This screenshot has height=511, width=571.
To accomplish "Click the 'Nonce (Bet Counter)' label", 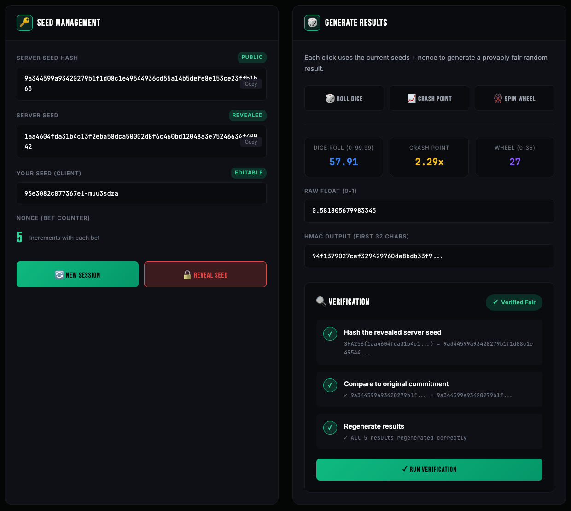I will (53, 218).
